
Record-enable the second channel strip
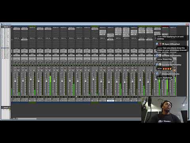[26, 68]
